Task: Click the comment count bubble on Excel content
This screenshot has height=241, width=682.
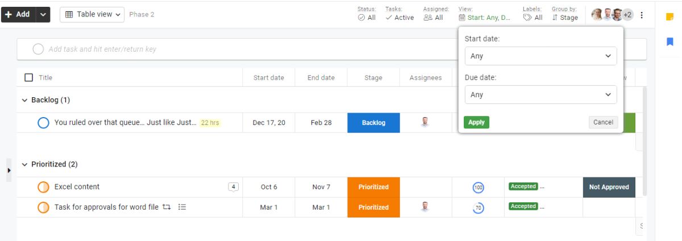Action: coord(233,186)
